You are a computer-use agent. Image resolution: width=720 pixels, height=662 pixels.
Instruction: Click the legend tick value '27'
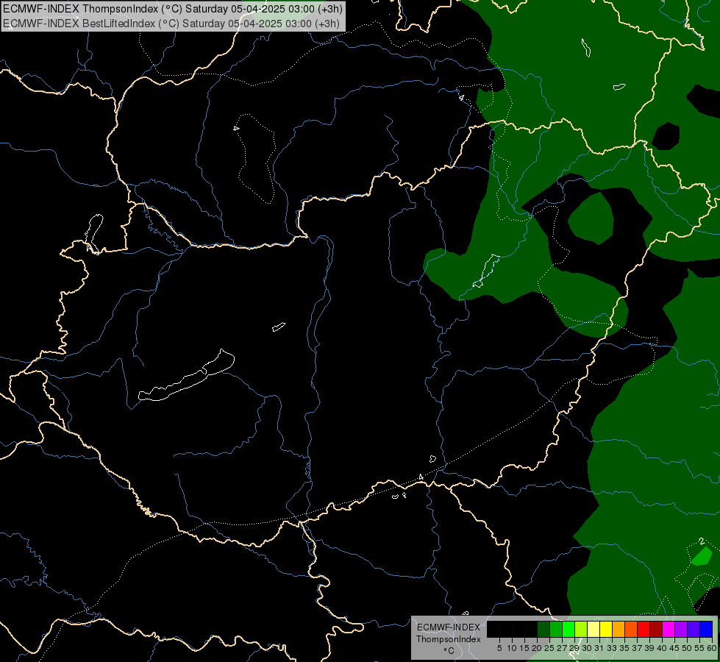pos(562,648)
